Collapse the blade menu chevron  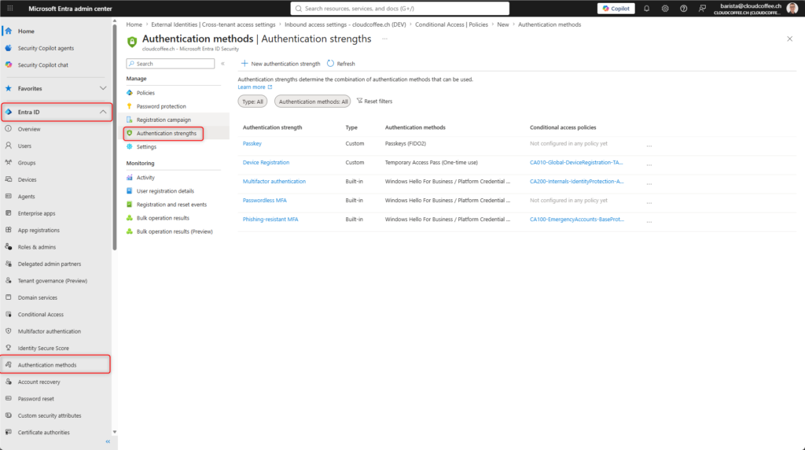[x=222, y=64]
